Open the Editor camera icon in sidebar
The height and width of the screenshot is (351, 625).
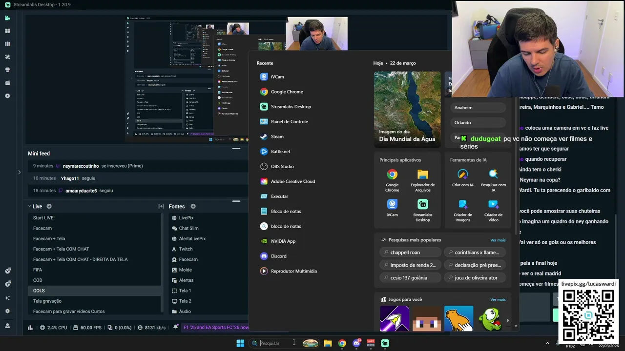click(7, 18)
